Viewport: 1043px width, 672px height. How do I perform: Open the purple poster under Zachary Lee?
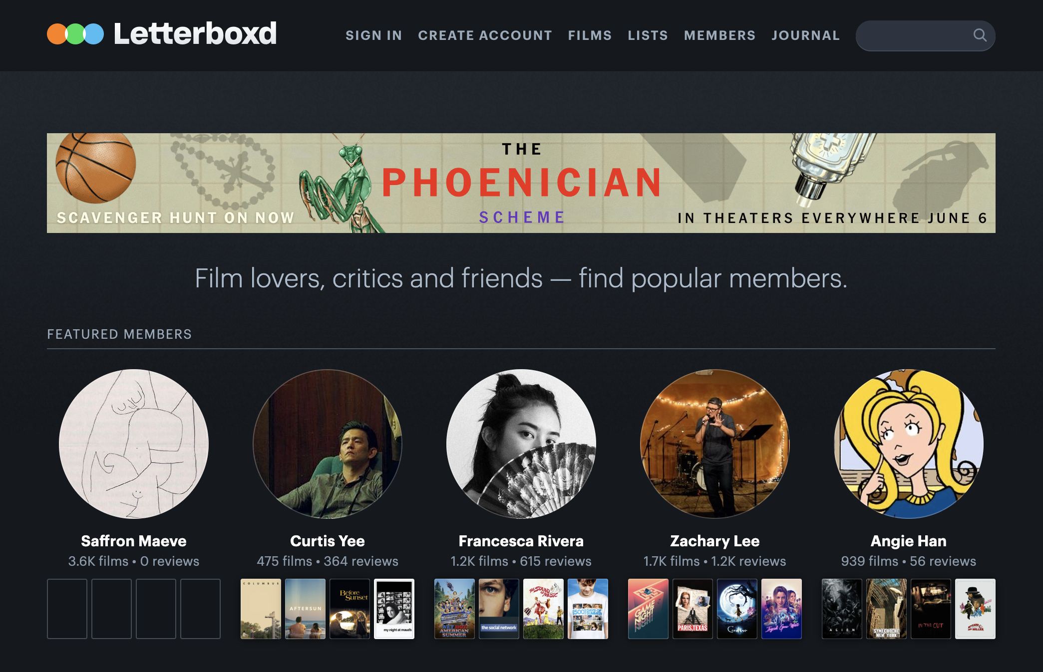tap(781, 609)
